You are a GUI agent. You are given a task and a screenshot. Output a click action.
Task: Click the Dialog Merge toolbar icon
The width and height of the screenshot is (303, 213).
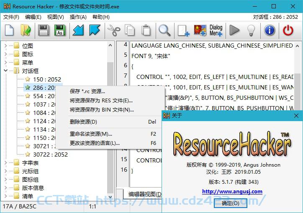tap(216, 30)
